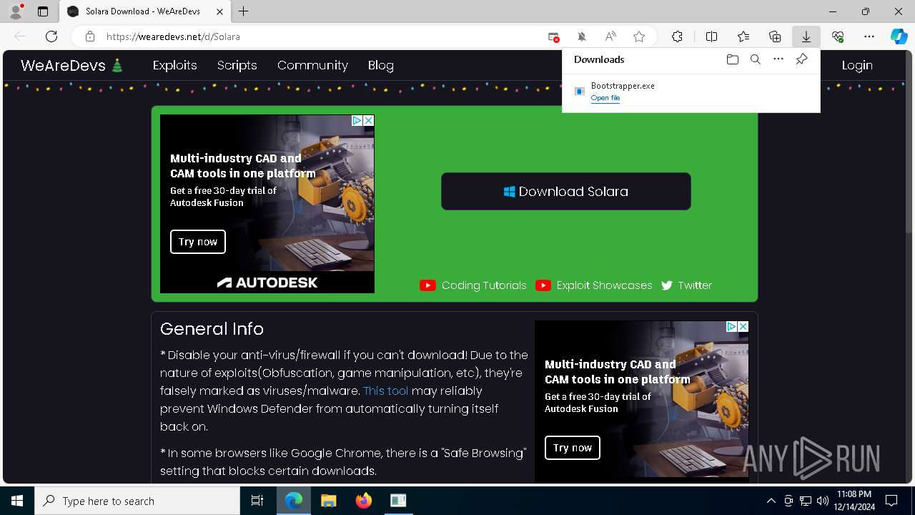The image size is (915, 515).
Task: Search downloads magnifier icon
Action: point(755,59)
